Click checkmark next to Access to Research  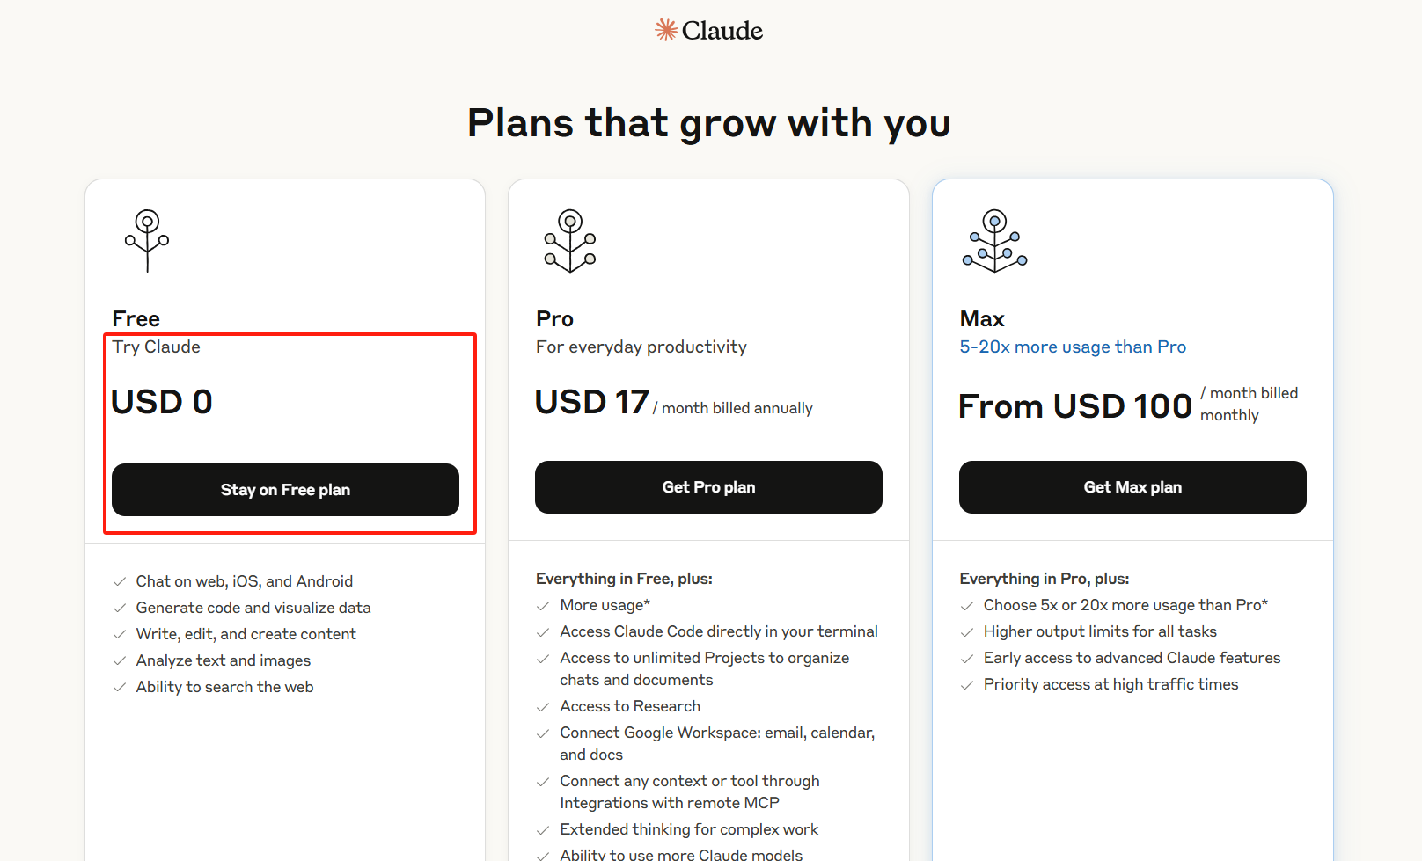coord(543,706)
